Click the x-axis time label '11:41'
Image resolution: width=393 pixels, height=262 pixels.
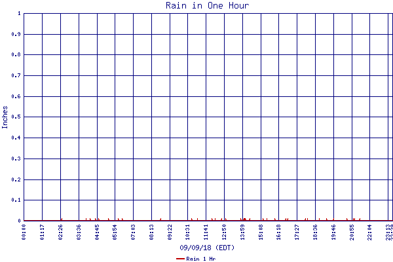[206, 232]
